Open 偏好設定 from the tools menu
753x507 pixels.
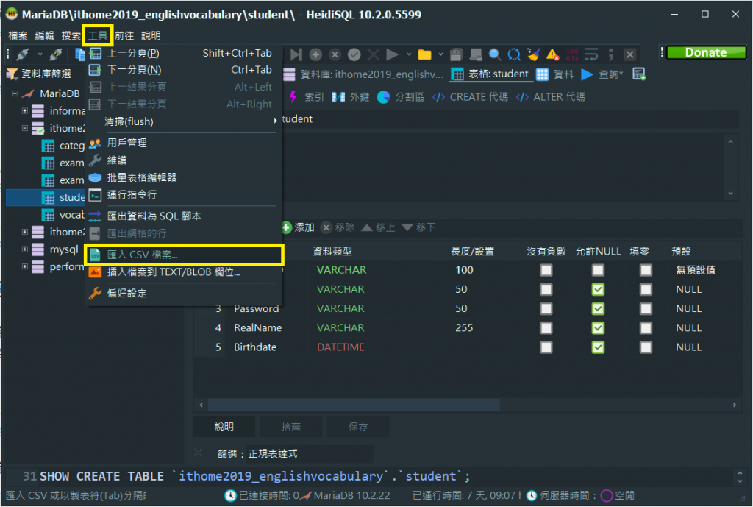184,293
